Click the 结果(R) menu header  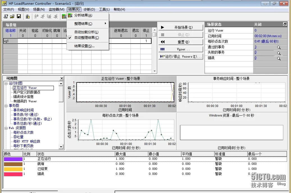(x=74, y=9)
